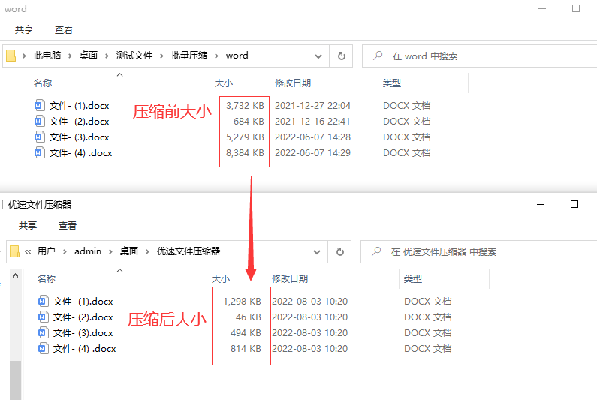
Task: Sort by 修改日期 column in word window
Action: [293, 83]
